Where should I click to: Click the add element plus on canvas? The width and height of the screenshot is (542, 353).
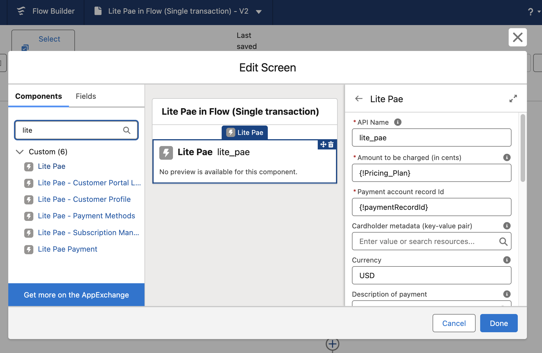tap(332, 344)
